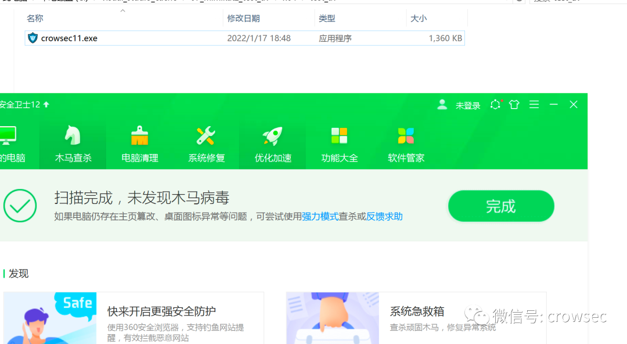Viewport: 627px width, 344px height.
Task: Open the skin (shirt) icon
Action: (x=514, y=105)
